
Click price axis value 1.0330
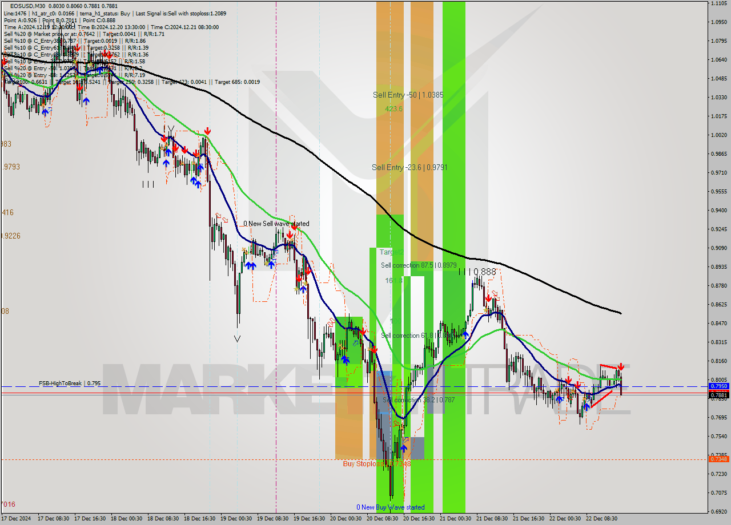click(718, 98)
